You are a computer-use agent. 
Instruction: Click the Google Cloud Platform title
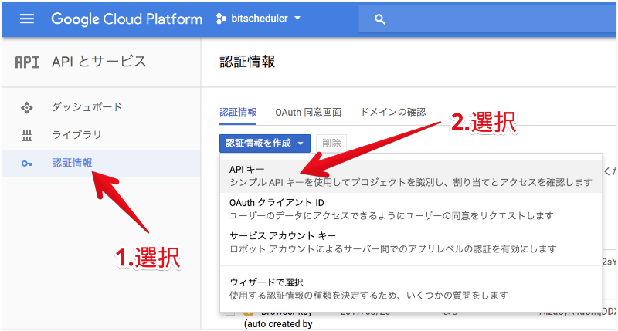[127, 19]
